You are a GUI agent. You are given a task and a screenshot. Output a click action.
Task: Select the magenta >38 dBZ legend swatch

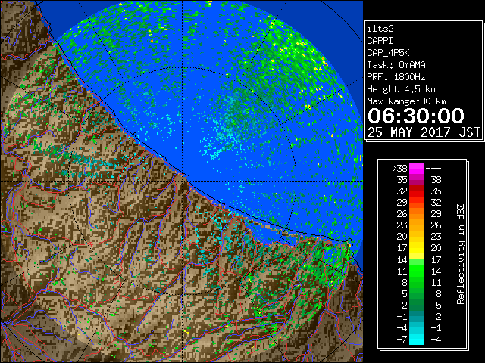(417, 169)
